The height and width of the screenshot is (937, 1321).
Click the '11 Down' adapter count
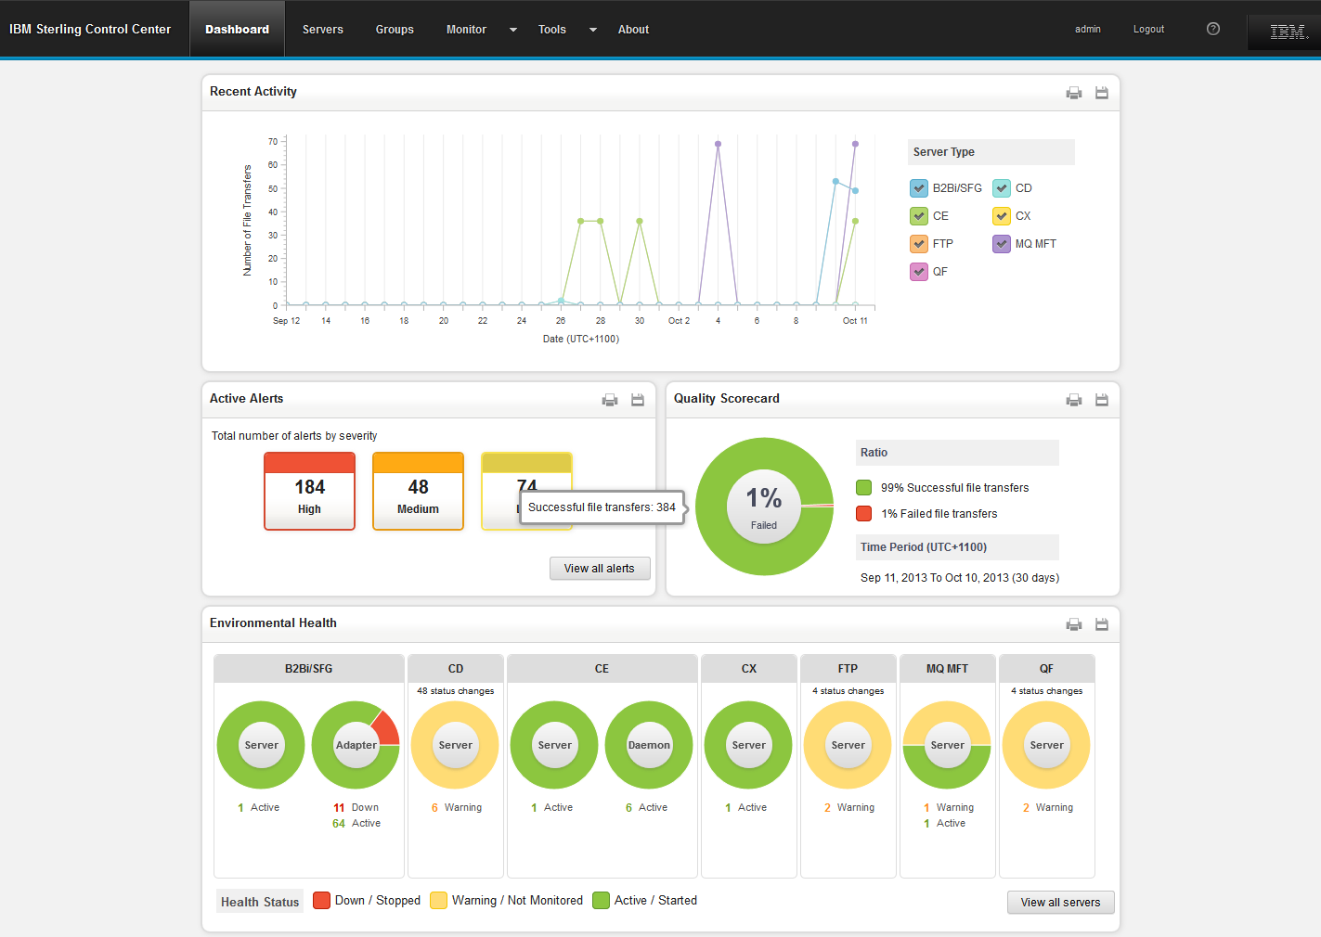pos(356,808)
